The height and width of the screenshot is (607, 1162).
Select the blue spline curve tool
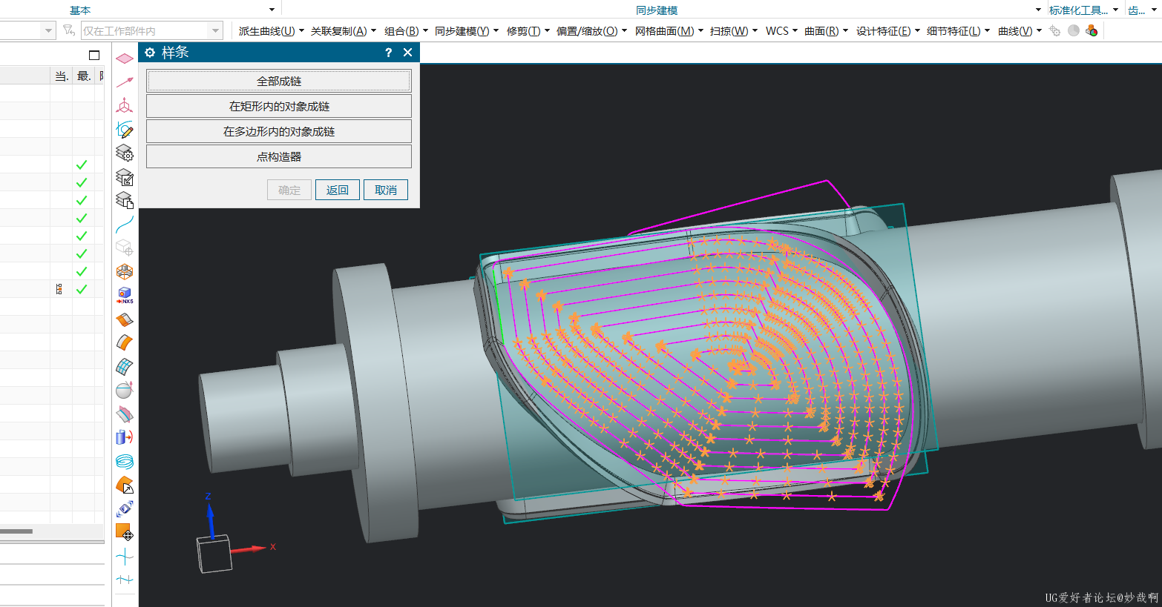point(125,224)
